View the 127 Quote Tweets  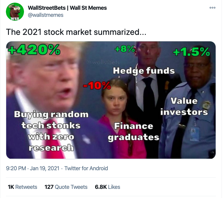tap(66, 187)
